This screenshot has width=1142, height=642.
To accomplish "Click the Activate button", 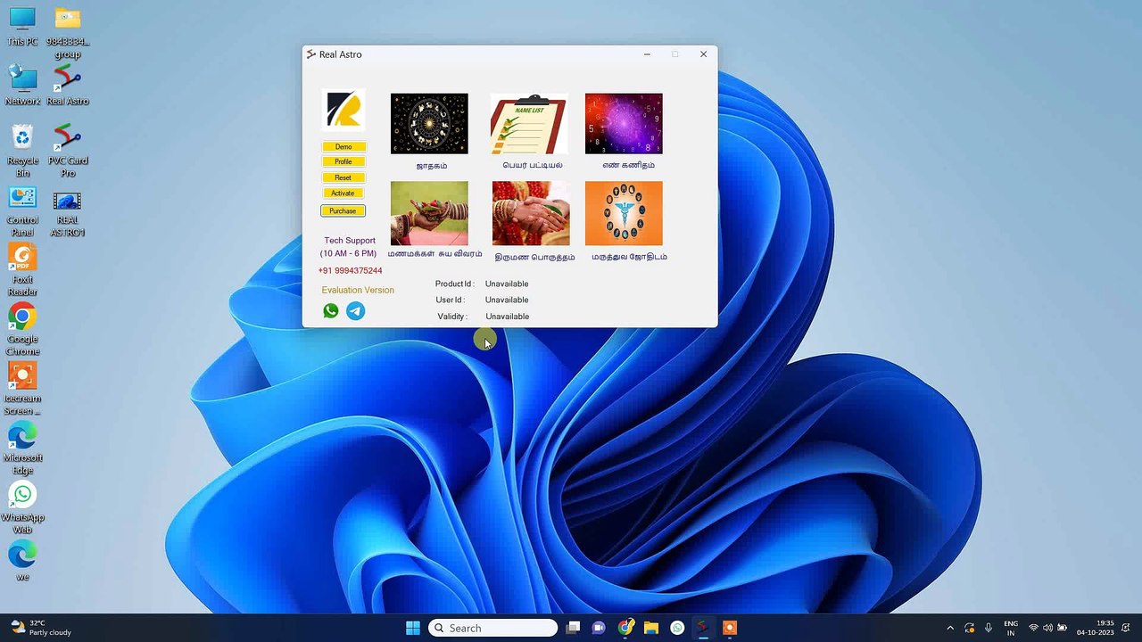I will 343,193.
